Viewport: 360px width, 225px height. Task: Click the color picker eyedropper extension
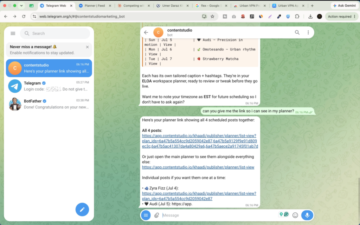279,16
